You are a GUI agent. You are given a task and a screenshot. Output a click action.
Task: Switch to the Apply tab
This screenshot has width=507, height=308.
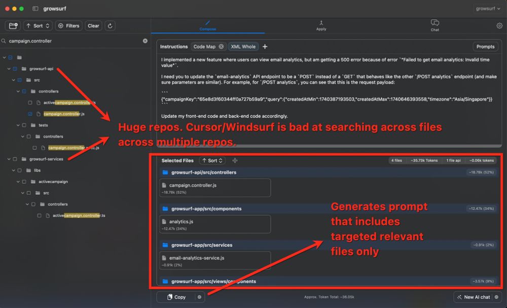point(321,25)
